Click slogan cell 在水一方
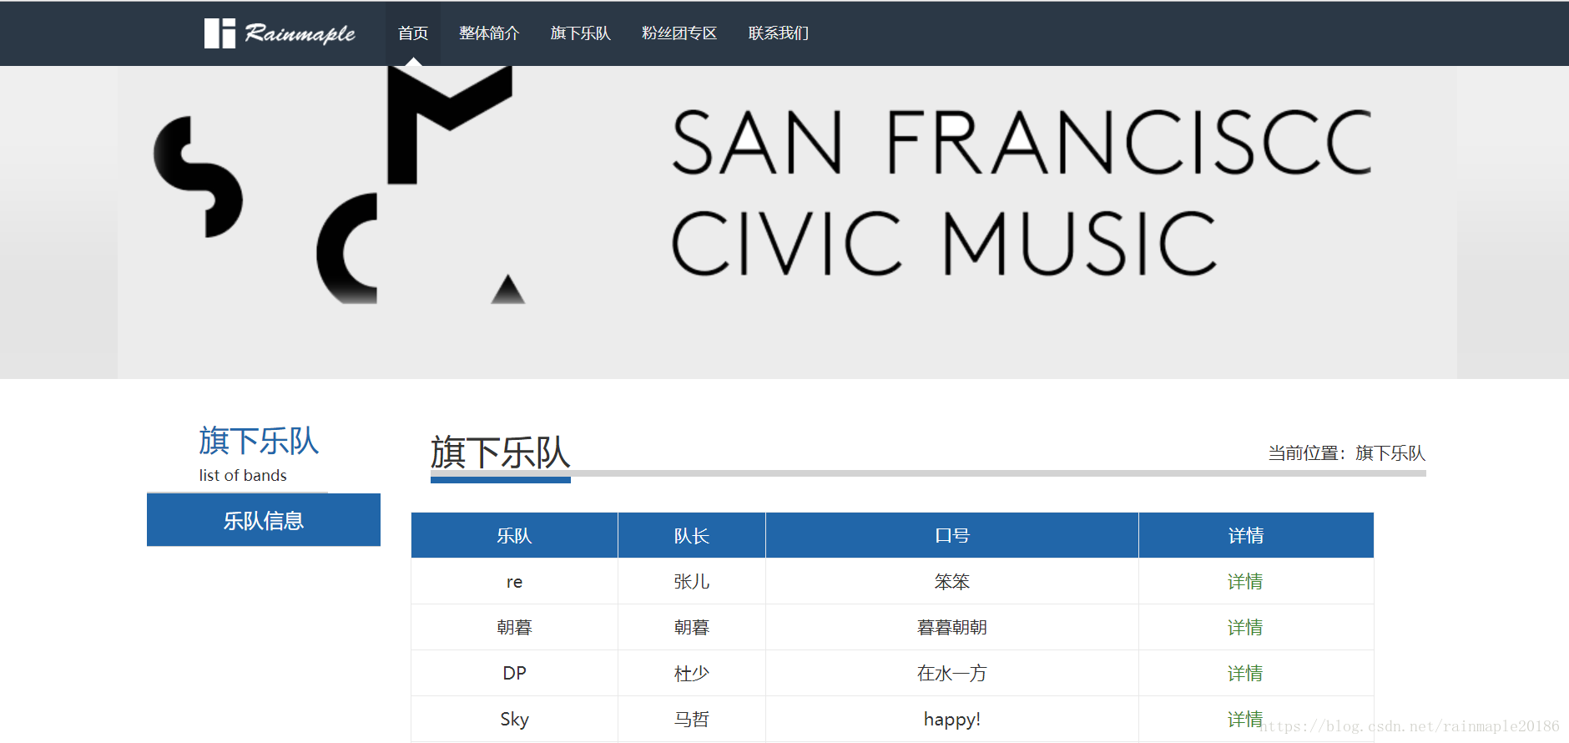The image size is (1569, 743). 952,673
